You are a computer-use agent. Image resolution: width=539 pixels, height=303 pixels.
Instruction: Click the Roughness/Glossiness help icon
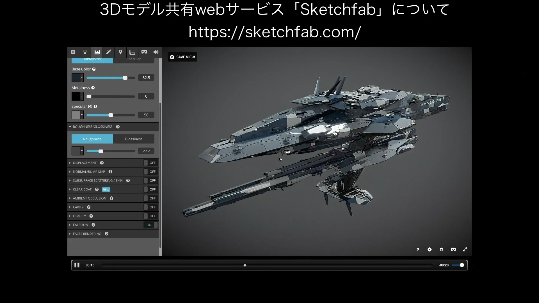pyautogui.click(x=118, y=127)
